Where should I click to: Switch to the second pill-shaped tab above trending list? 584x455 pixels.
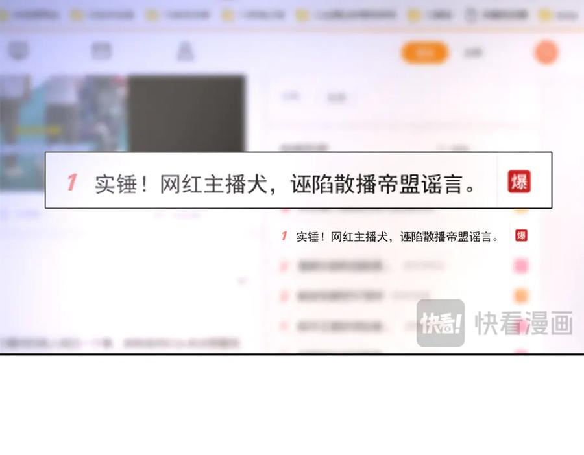(336, 98)
